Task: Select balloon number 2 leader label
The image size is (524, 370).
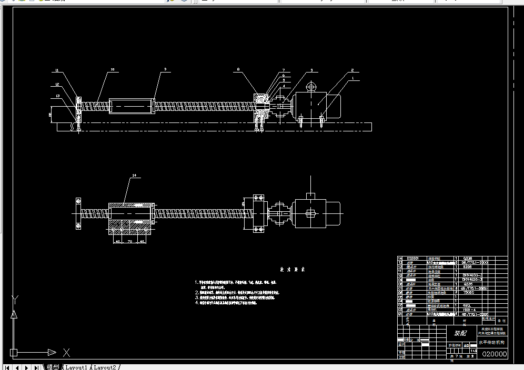Action: tap(352, 70)
